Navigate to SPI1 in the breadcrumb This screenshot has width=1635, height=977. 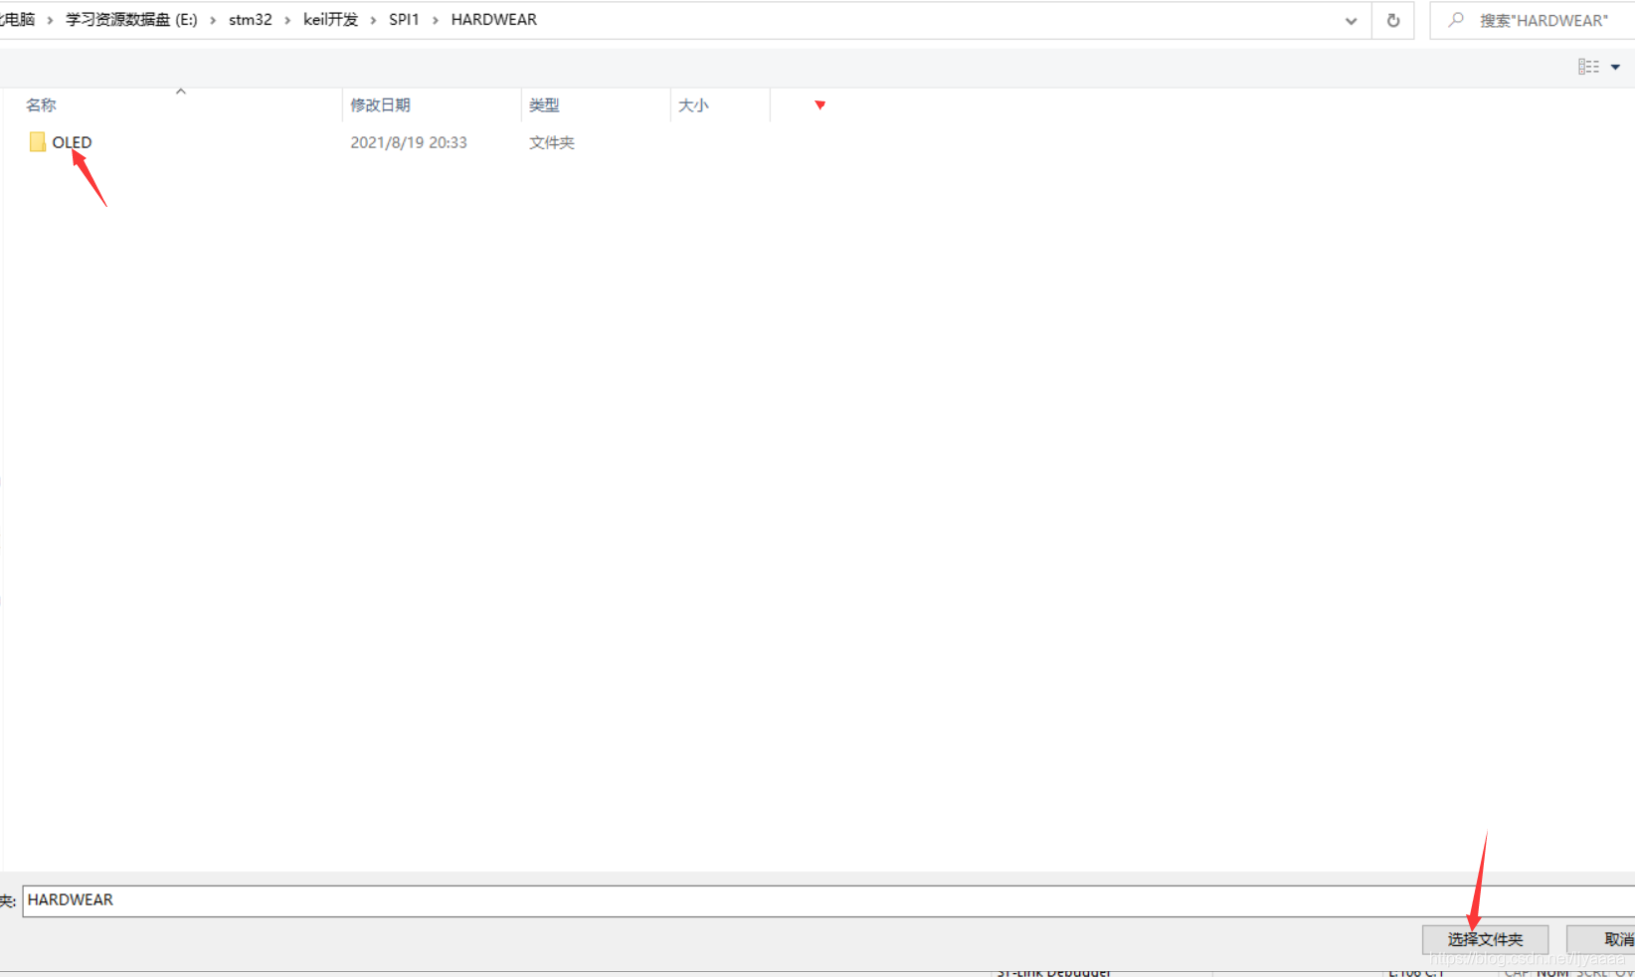[404, 19]
